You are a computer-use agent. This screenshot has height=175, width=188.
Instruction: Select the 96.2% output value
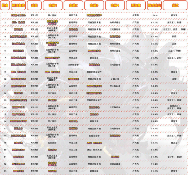tap(154, 51)
